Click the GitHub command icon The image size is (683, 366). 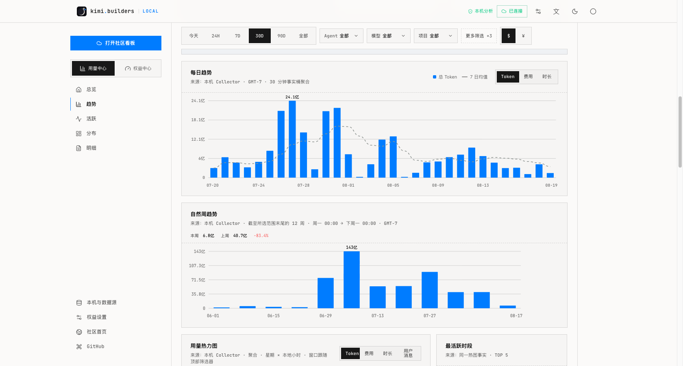(79, 346)
